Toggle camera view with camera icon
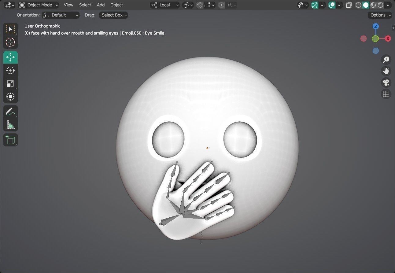Viewport: 395px width, 273px height. click(386, 82)
